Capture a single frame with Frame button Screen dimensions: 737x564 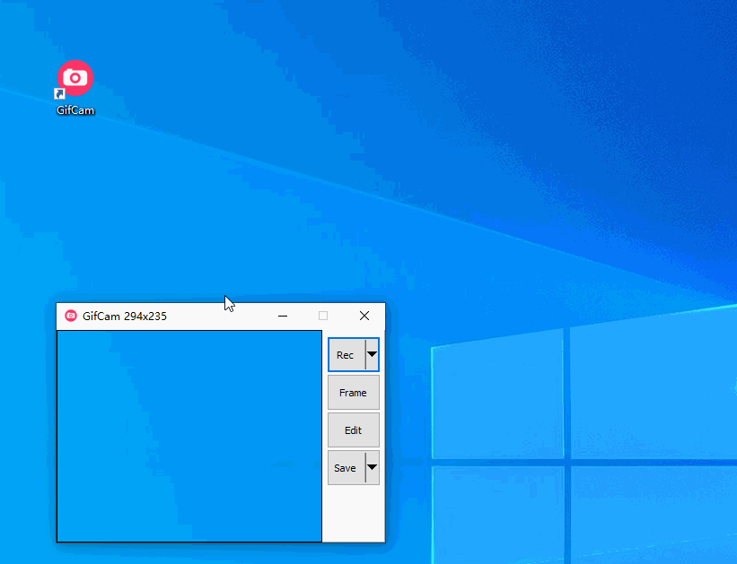353,393
